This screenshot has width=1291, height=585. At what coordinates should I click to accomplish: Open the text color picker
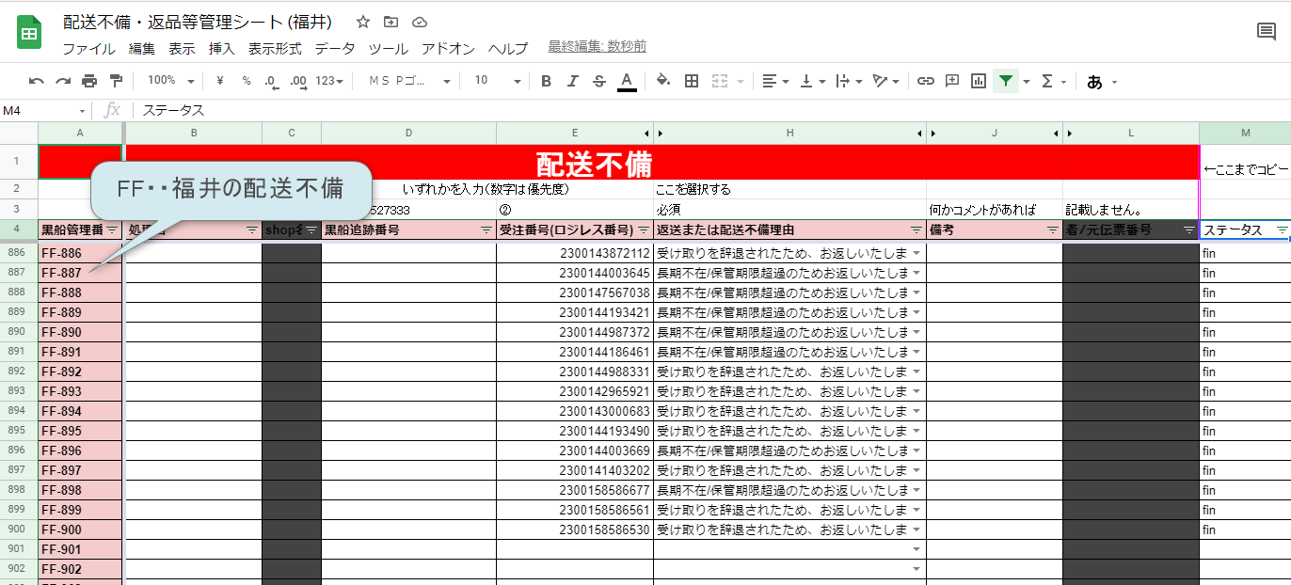[x=627, y=82]
